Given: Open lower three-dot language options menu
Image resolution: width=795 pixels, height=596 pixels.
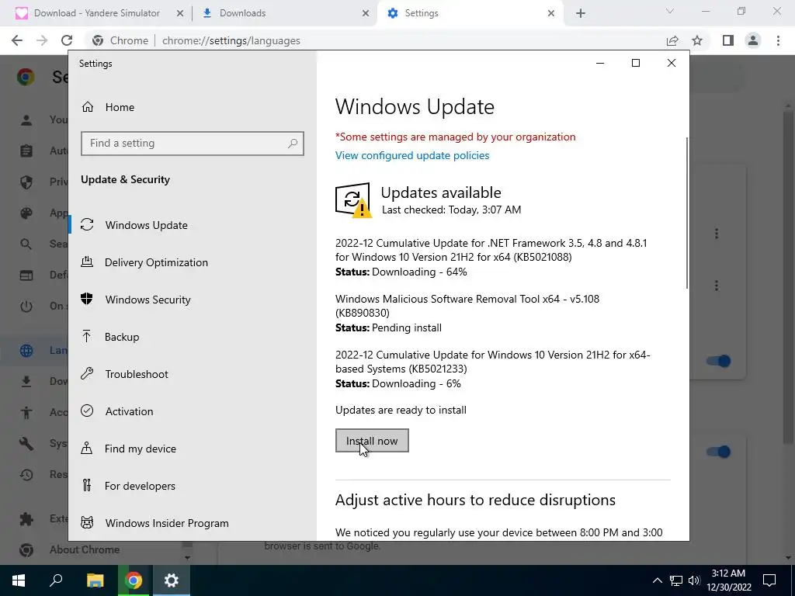Looking at the screenshot, I should [717, 286].
